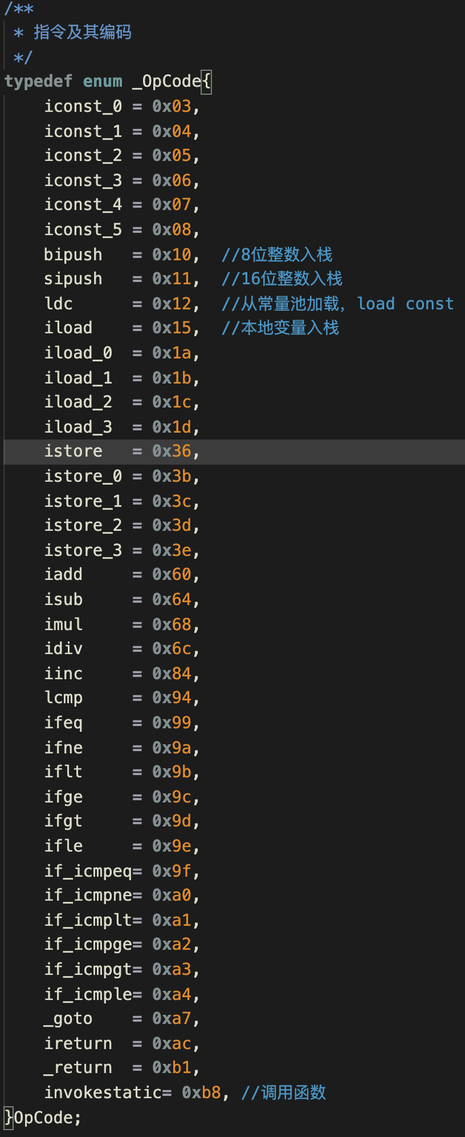This screenshot has height=1137, width=465.
Task: Click the _goto identifier
Action: 68,1019
